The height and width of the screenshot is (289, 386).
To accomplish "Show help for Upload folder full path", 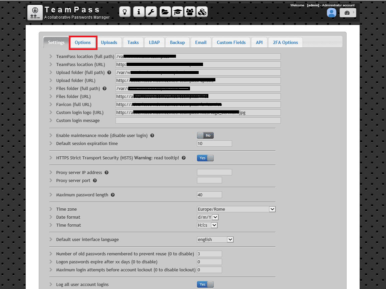I will [109, 72].
